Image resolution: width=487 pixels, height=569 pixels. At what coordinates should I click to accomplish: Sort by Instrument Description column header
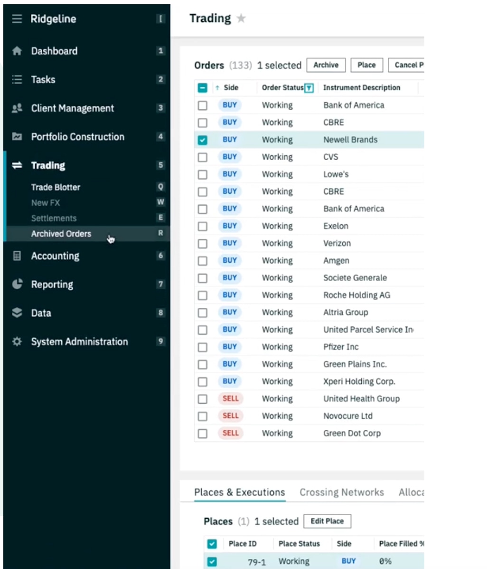click(x=362, y=88)
